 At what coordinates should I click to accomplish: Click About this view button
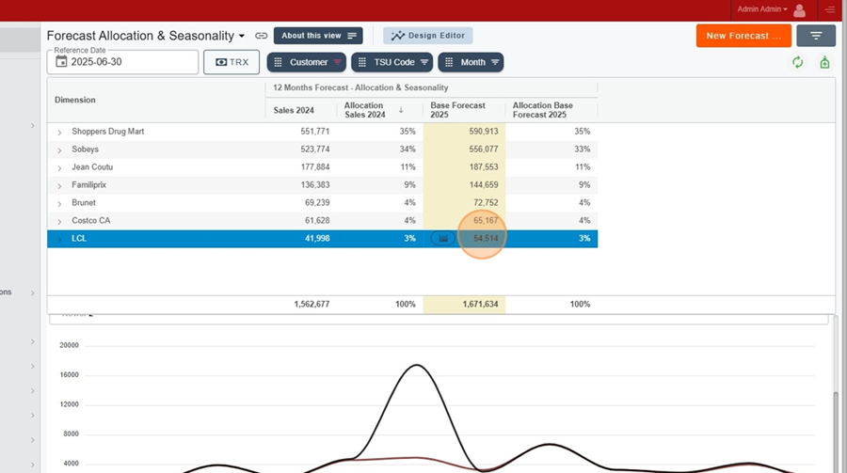(x=318, y=36)
